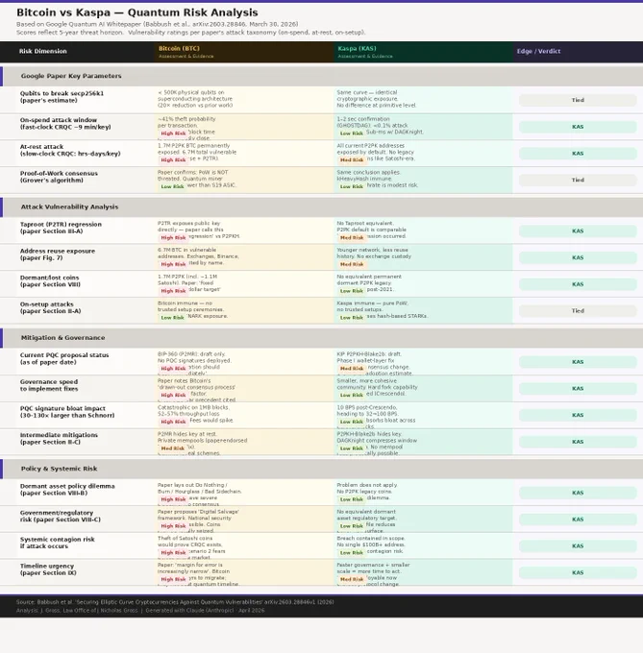Select the 'Proof-of-Work consensus' row label
The width and height of the screenshot is (643, 653).
click(59, 177)
